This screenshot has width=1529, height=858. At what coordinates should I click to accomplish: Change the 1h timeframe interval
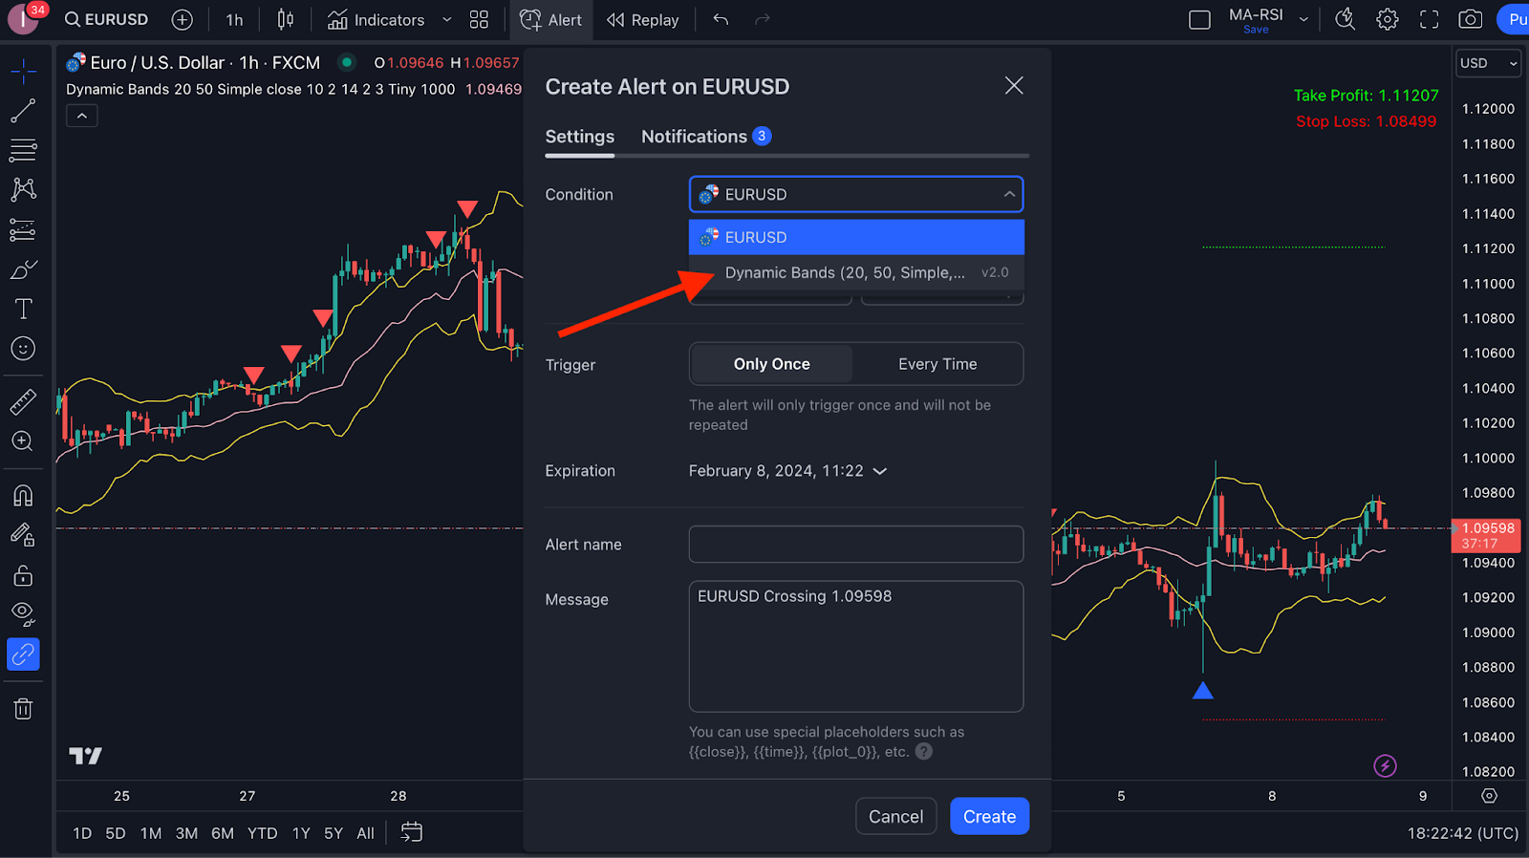pos(234,19)
